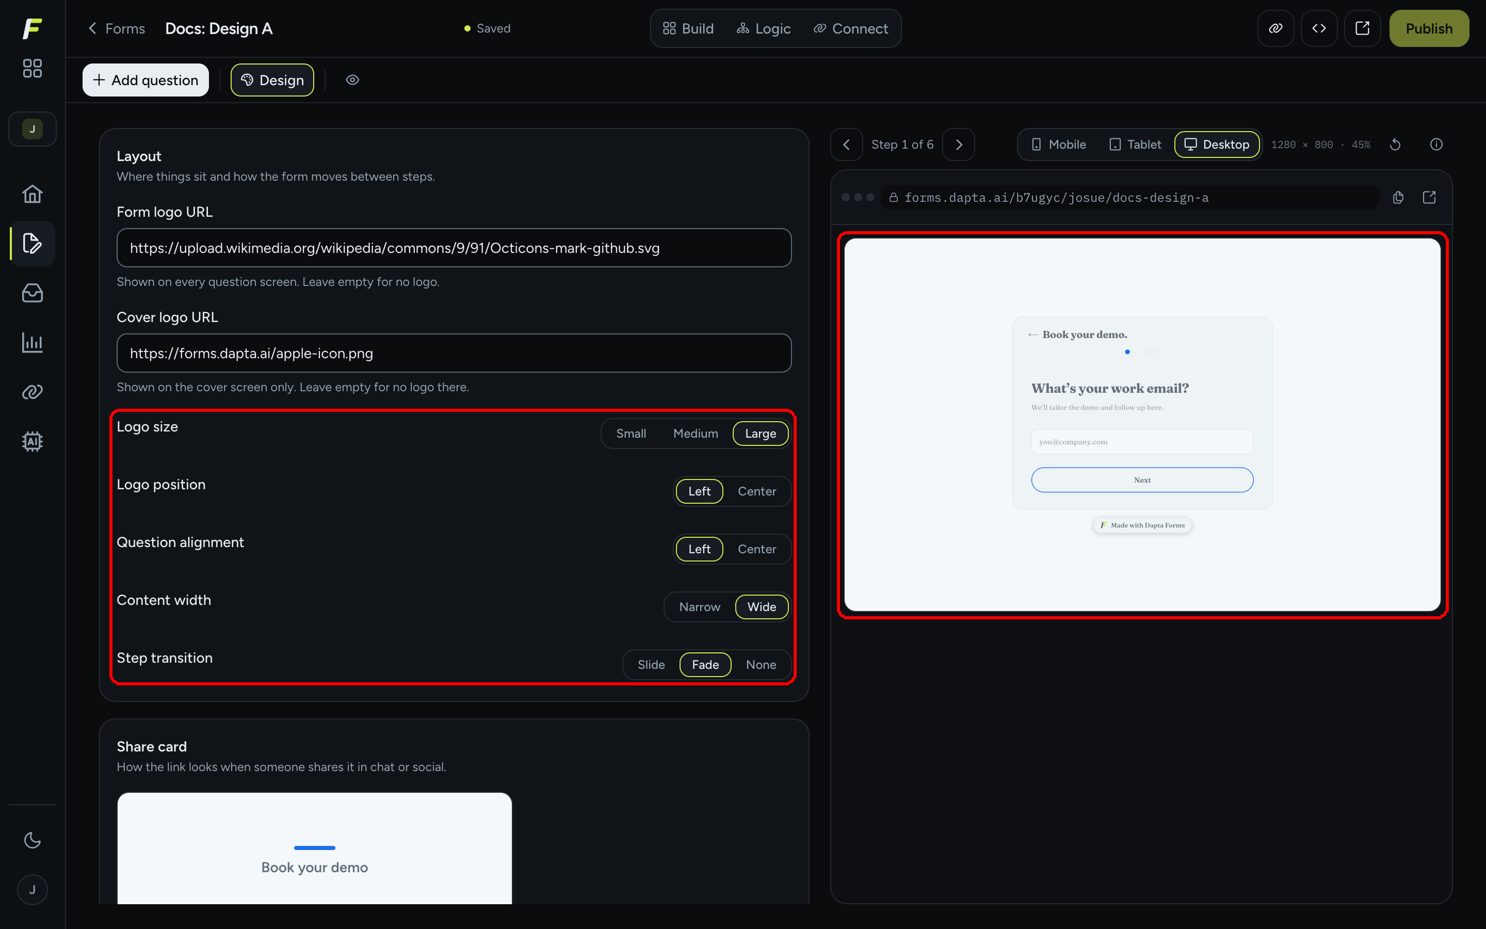This screenshot has height=929, width=1486.
Task: Open the Analytics bar chart icon
Action: (32, 342)
